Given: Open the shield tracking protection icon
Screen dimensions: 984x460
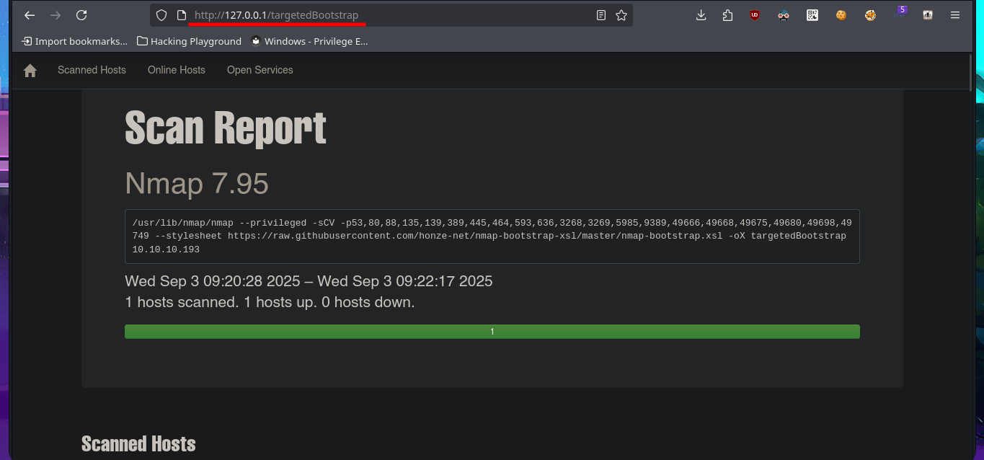Looking at the screenshot, I should point(161,15).
